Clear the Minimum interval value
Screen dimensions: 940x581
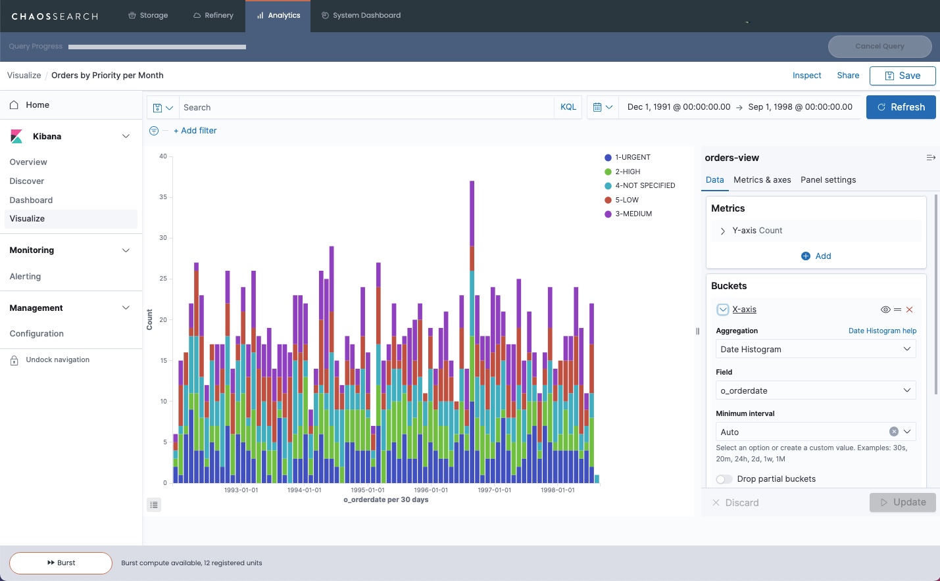coord(893,432)
